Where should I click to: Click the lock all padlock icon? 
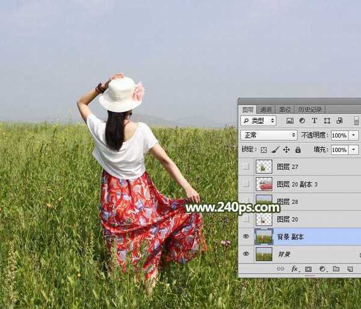click(x=297, y=150)
